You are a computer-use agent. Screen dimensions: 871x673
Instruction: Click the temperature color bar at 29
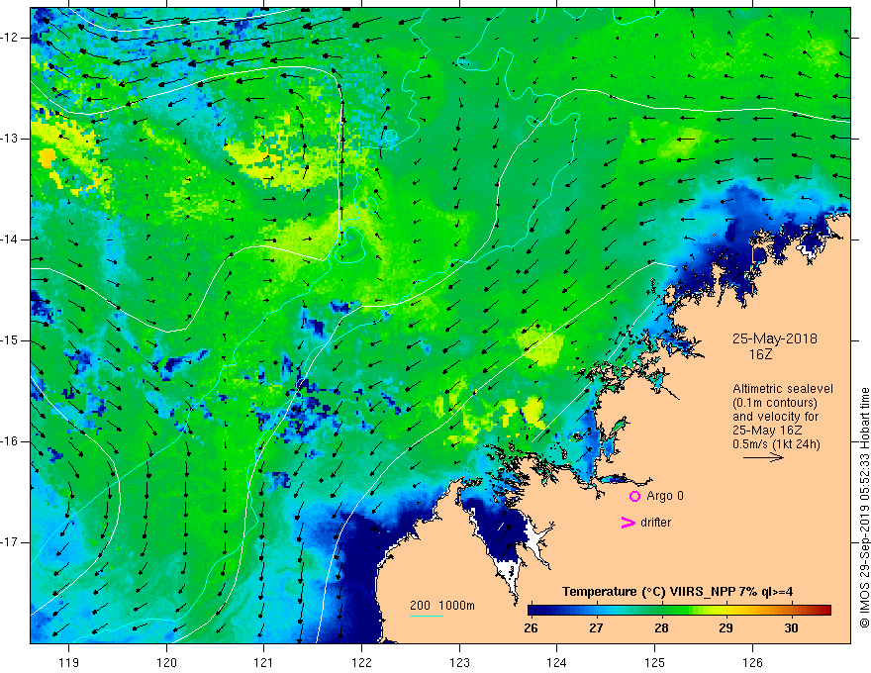click(x=726, y=611)
